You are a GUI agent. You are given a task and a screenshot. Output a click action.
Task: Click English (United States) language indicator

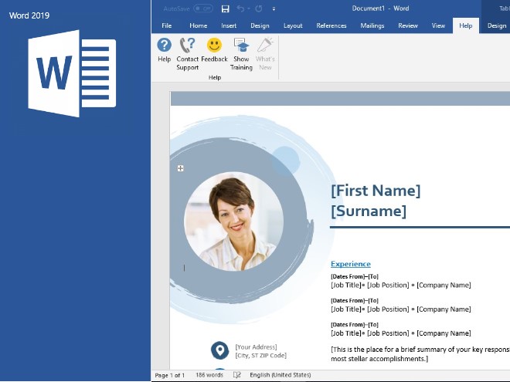coord(280,375)
